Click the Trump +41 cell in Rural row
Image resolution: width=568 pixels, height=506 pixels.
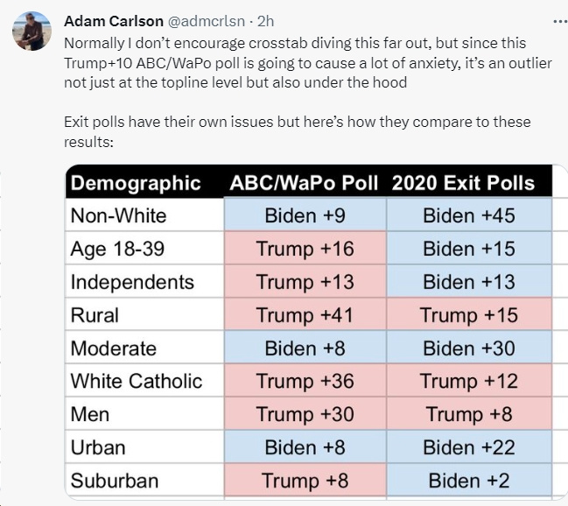[305, 315]
